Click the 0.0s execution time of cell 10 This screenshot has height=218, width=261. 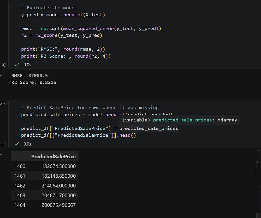click(x=27, y=65)
